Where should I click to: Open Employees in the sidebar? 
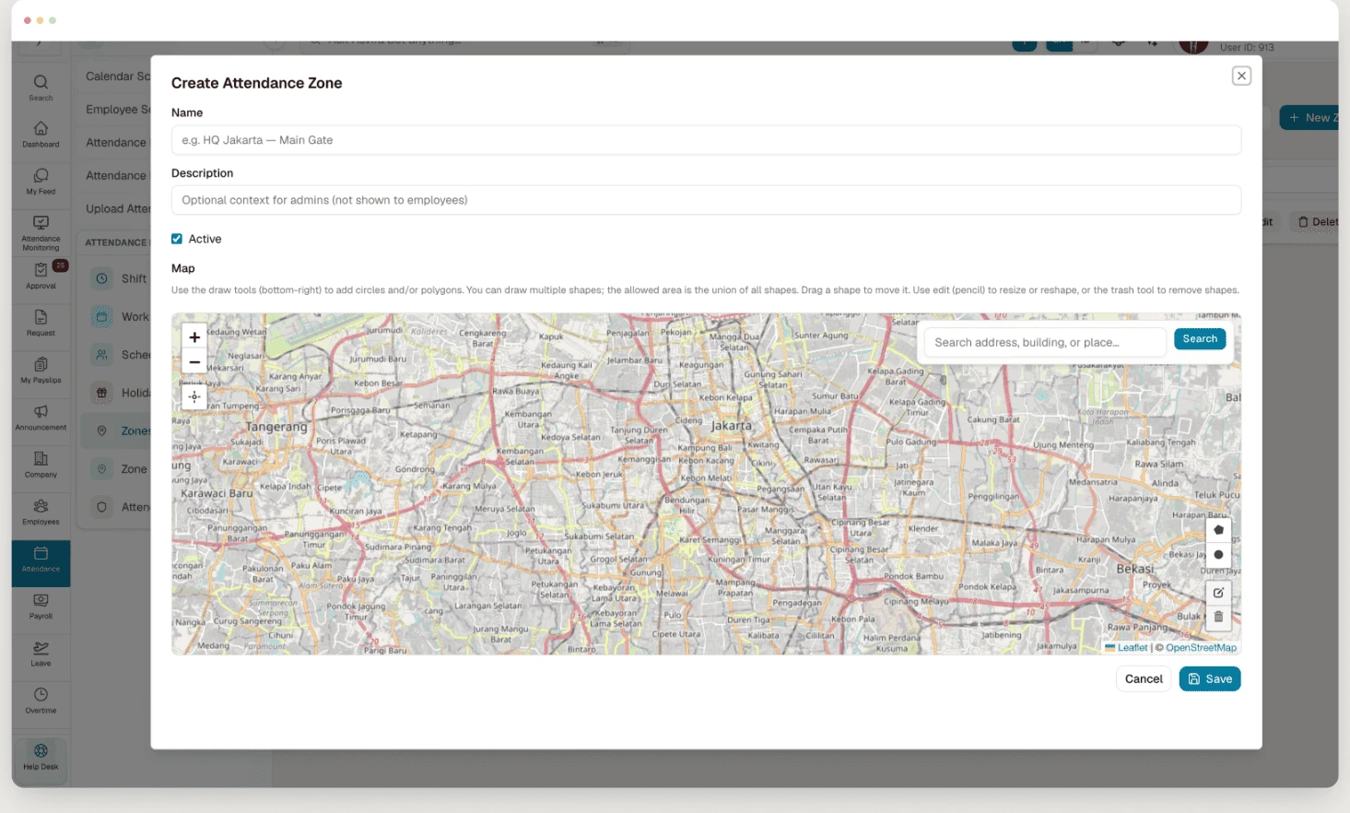[41, 512]
